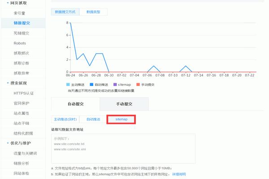Image resolution: width=269 pixels, height=179 pixels.
Task: Select the 自动提交 tab
Action: 75,104
